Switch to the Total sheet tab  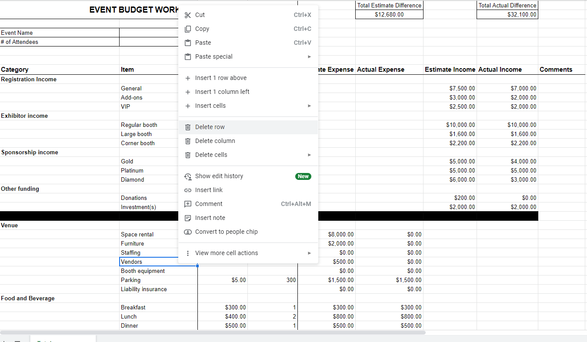pyautogui.click(x=45, y=340)
